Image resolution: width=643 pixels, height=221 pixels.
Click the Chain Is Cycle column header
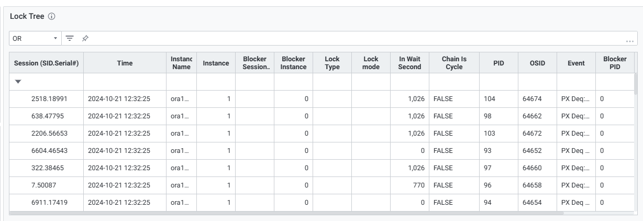tap(454, 63)
